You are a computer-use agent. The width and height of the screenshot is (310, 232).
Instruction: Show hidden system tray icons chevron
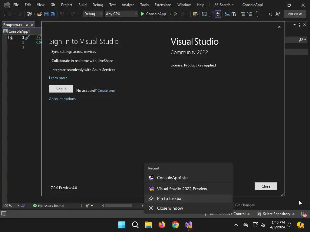(236, 225)
